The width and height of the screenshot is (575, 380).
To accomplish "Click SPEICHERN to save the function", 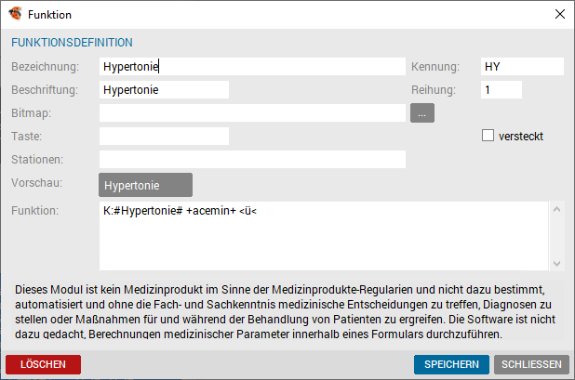I will tap(451, 364).
